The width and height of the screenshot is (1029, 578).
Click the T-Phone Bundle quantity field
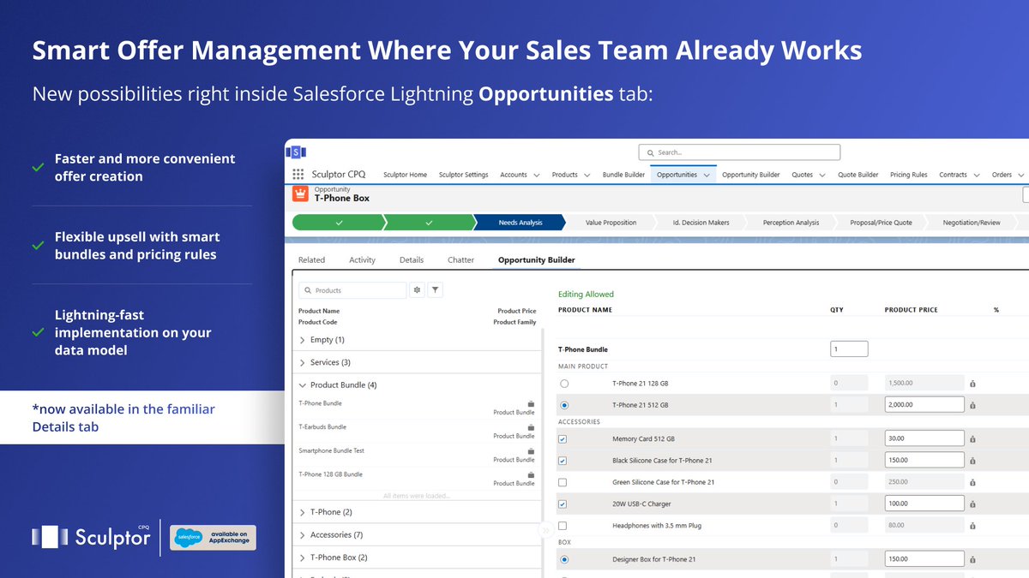point(849,349)
